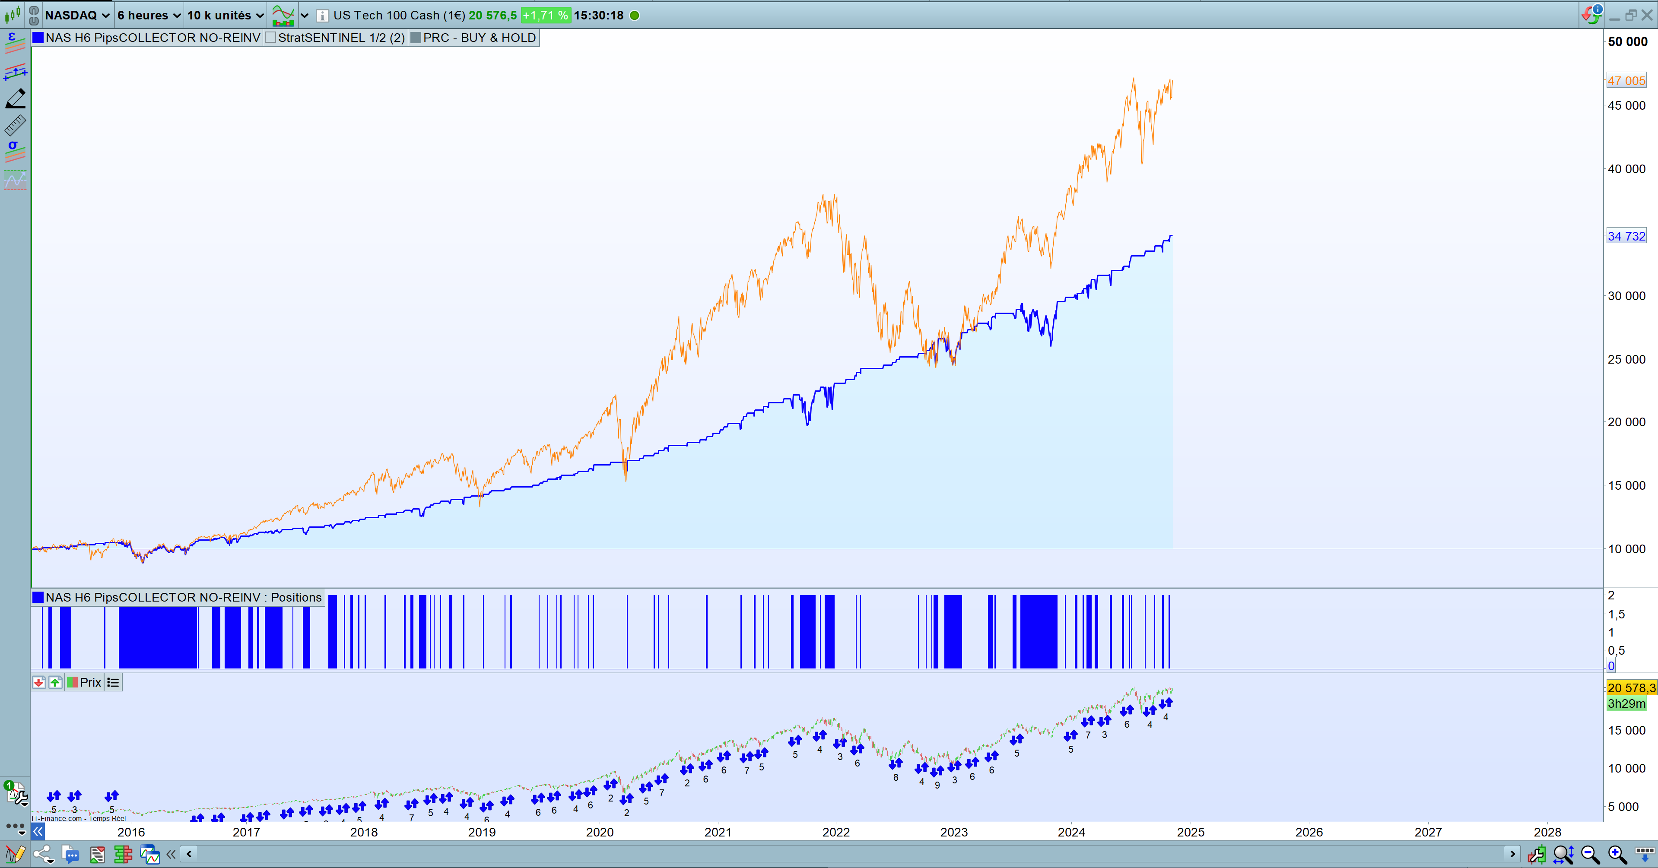
Task: Click the right arrow of horizontal scrollbar
Action: 1512,854
